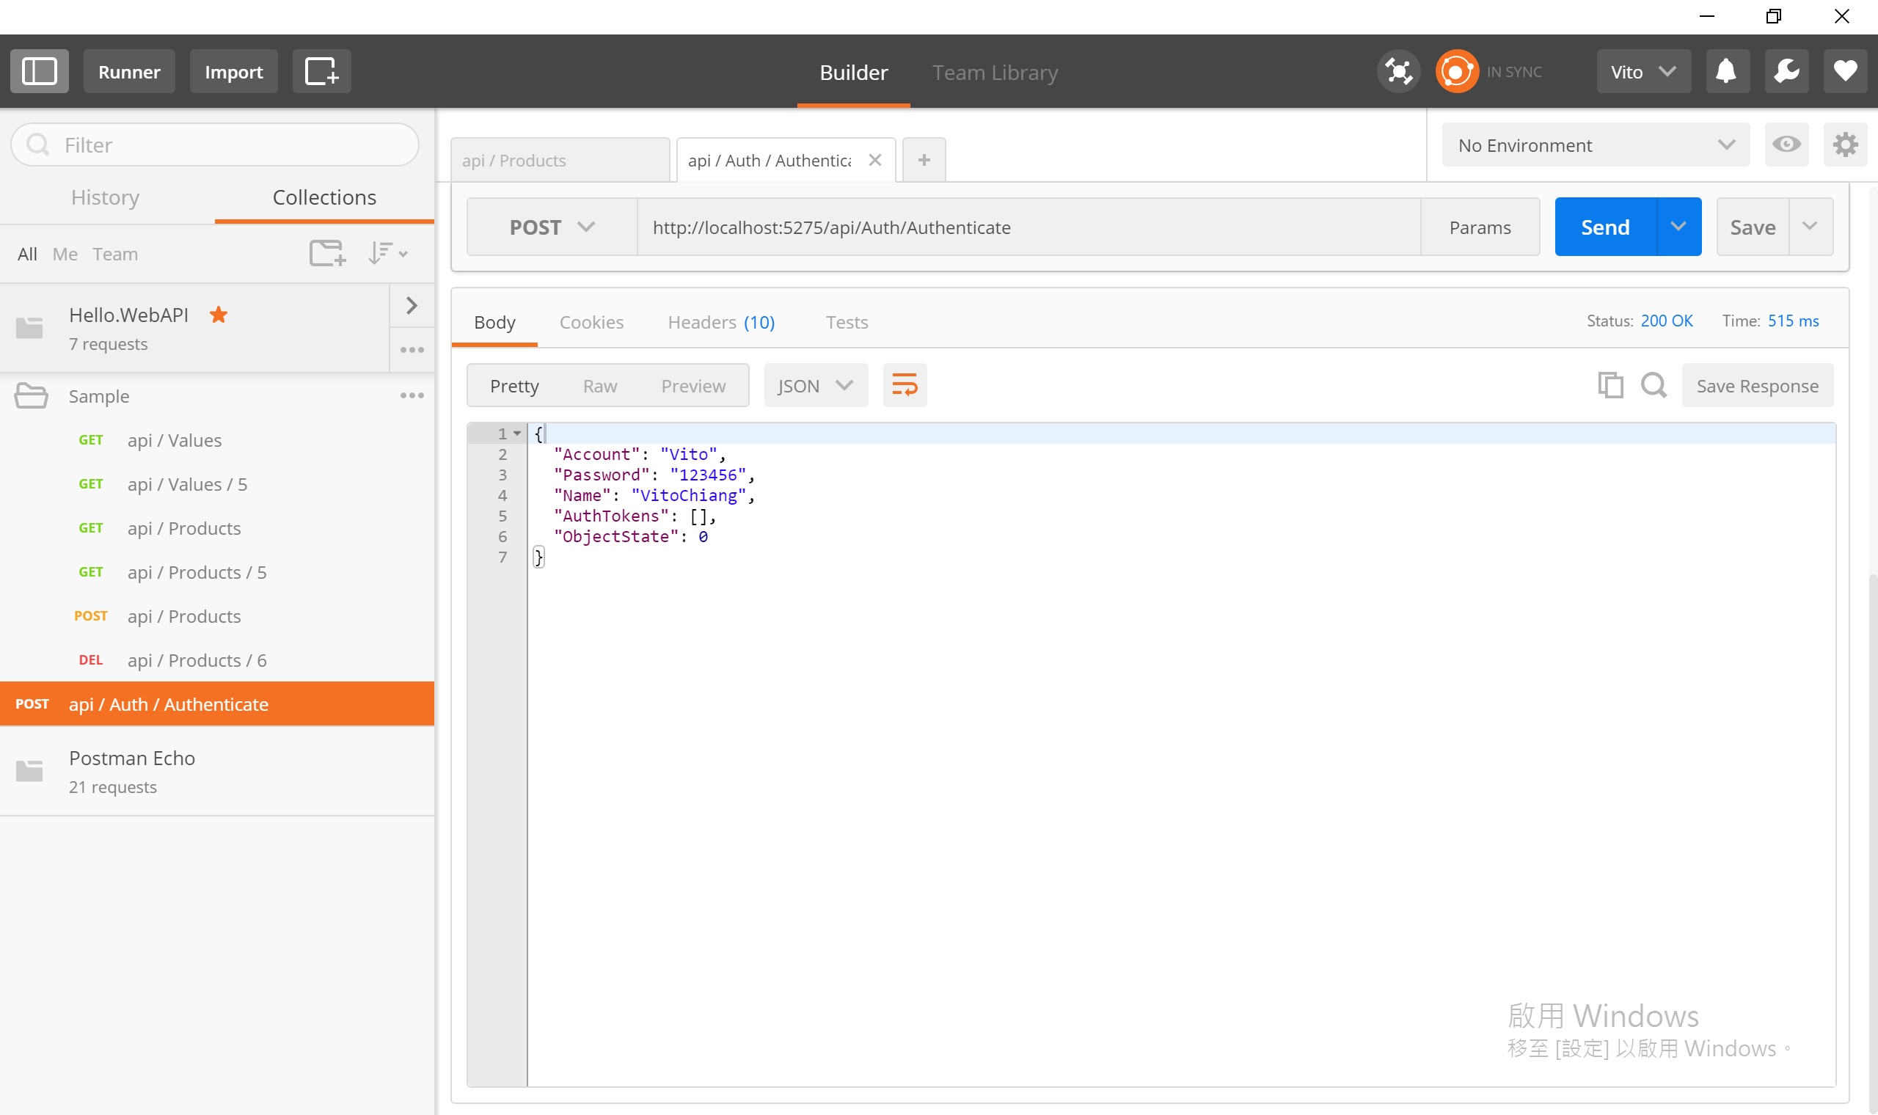Screen dimensions: 1878x1115
Task: Toggle line wrap in response body
Action: [x=905, y=385]
